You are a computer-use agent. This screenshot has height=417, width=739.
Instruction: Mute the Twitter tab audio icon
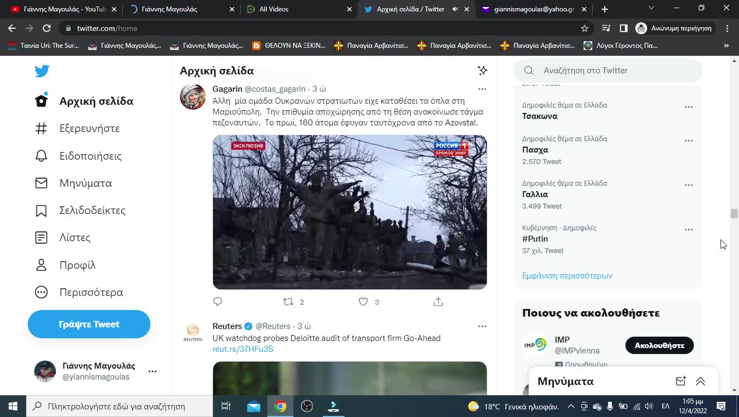(x=455, y=9)
